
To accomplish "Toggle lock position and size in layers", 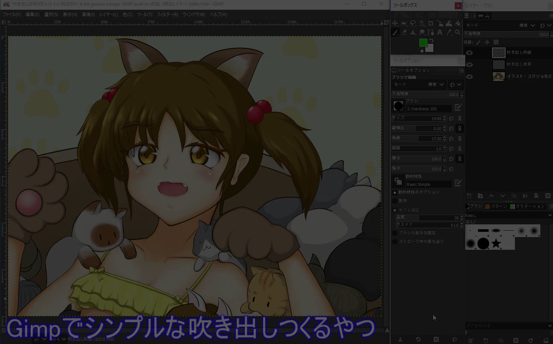I will (487, 42).
